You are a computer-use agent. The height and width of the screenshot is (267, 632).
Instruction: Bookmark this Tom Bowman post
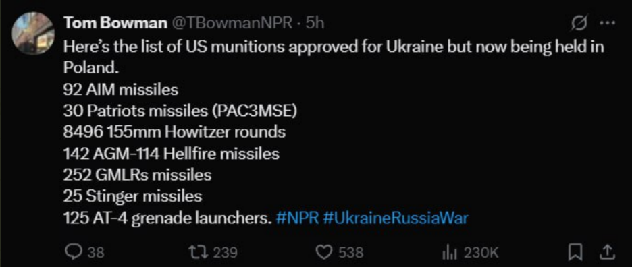pos(575,252)
